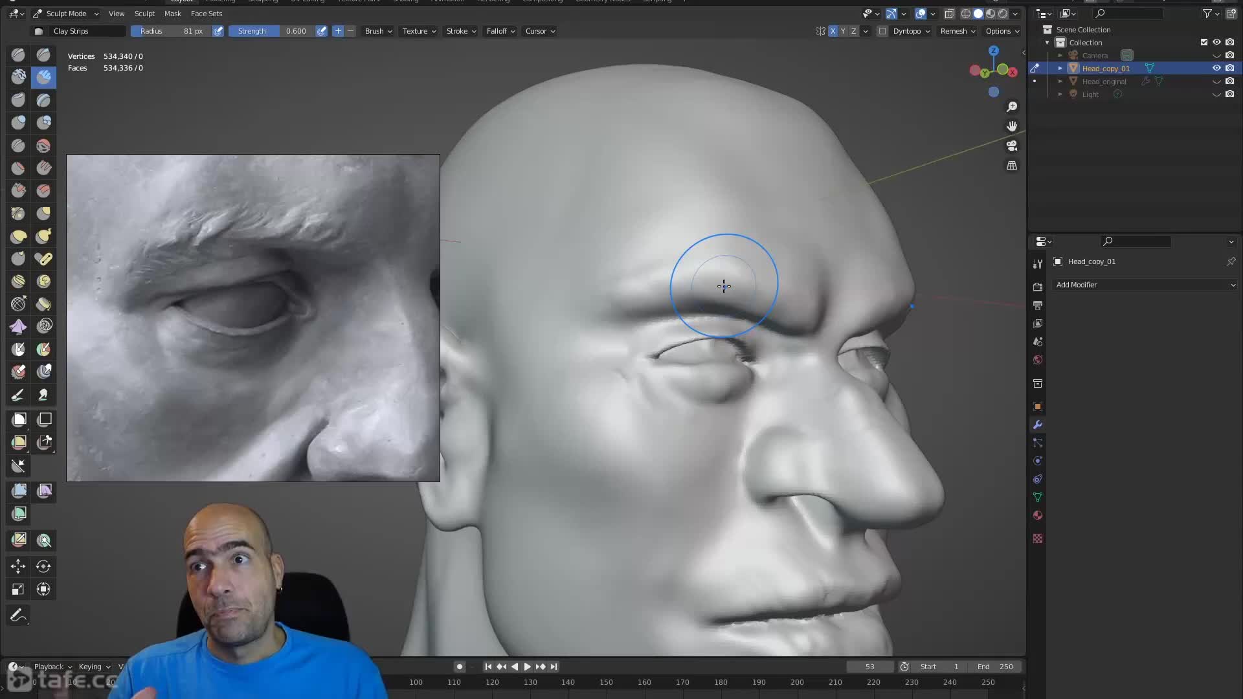Expand the Options dropdown

[1002, 31]
